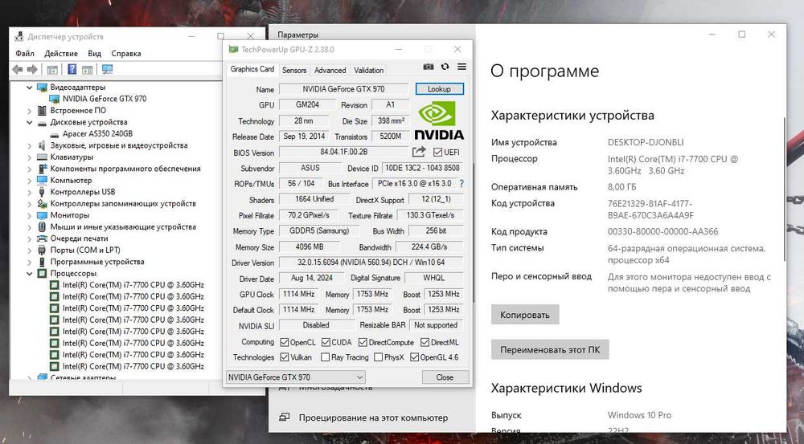Click the Settings window vertical scrollbar

click(x=784, y=189)
